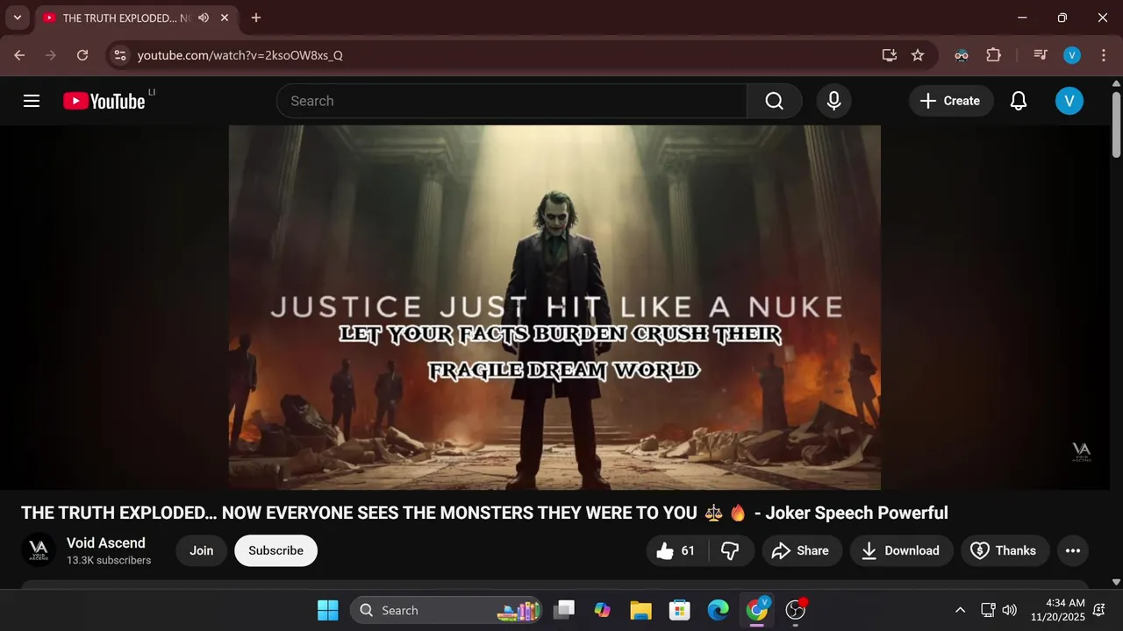Viewport: 1123px width, 631px height.
Task: View site information icon in address bar
Action: click(120, 55)
